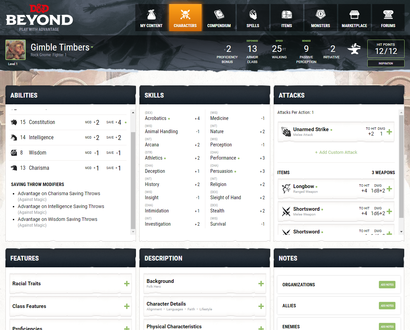Open the Items treasure chest icon
Screen dimensions: 410x330
click(x=287, y=15)
